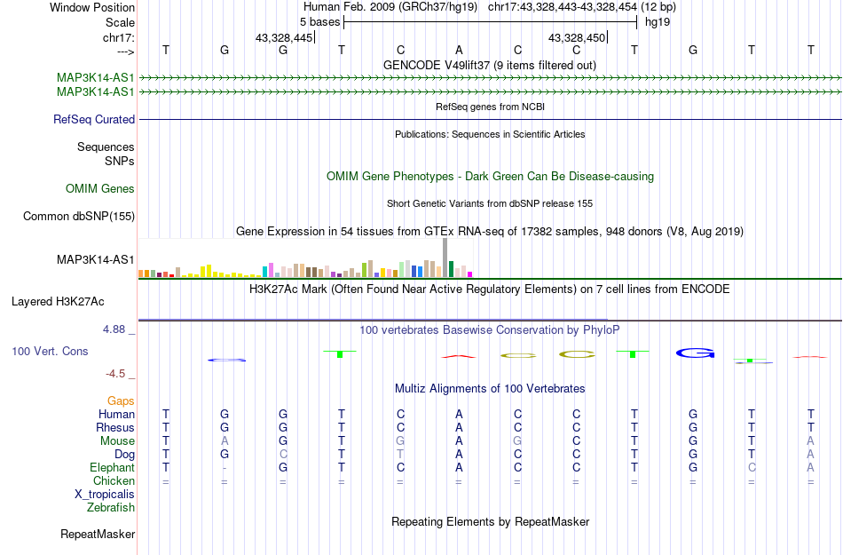This screenshot has height=555, width=843.
Task: Click the blue RefSeq Curated intron line
Action: click(x=490, y=119)
